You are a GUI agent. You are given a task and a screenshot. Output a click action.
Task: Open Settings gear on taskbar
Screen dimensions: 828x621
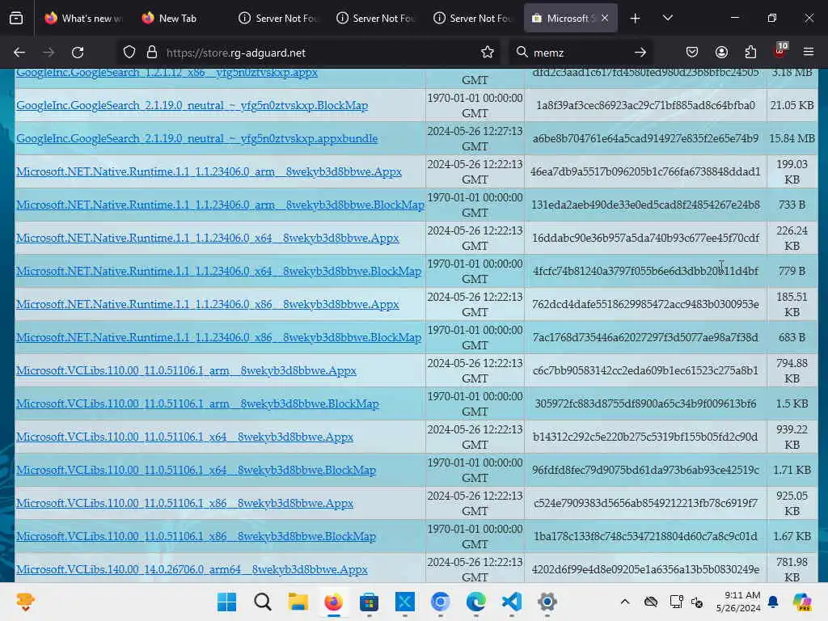coord(547,602)
